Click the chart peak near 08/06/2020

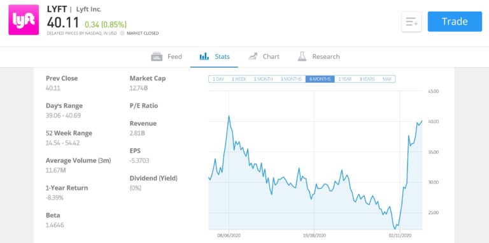click(x=229, y=116)
